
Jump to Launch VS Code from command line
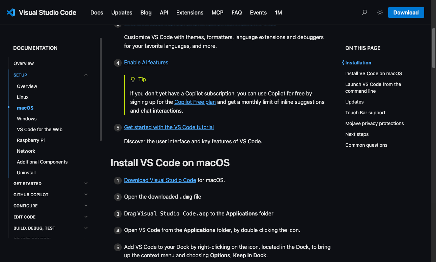tap(373, 88)
